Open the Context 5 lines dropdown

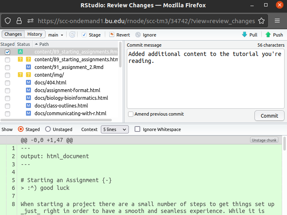point(115,129)
